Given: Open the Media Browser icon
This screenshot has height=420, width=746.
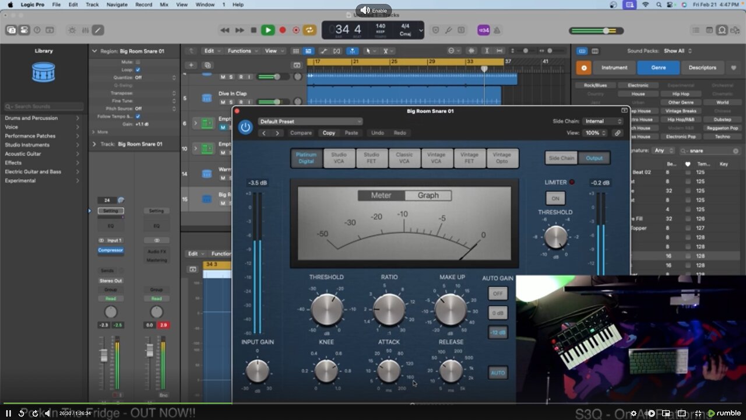Looking at the screenshot, I should (736, 30).
